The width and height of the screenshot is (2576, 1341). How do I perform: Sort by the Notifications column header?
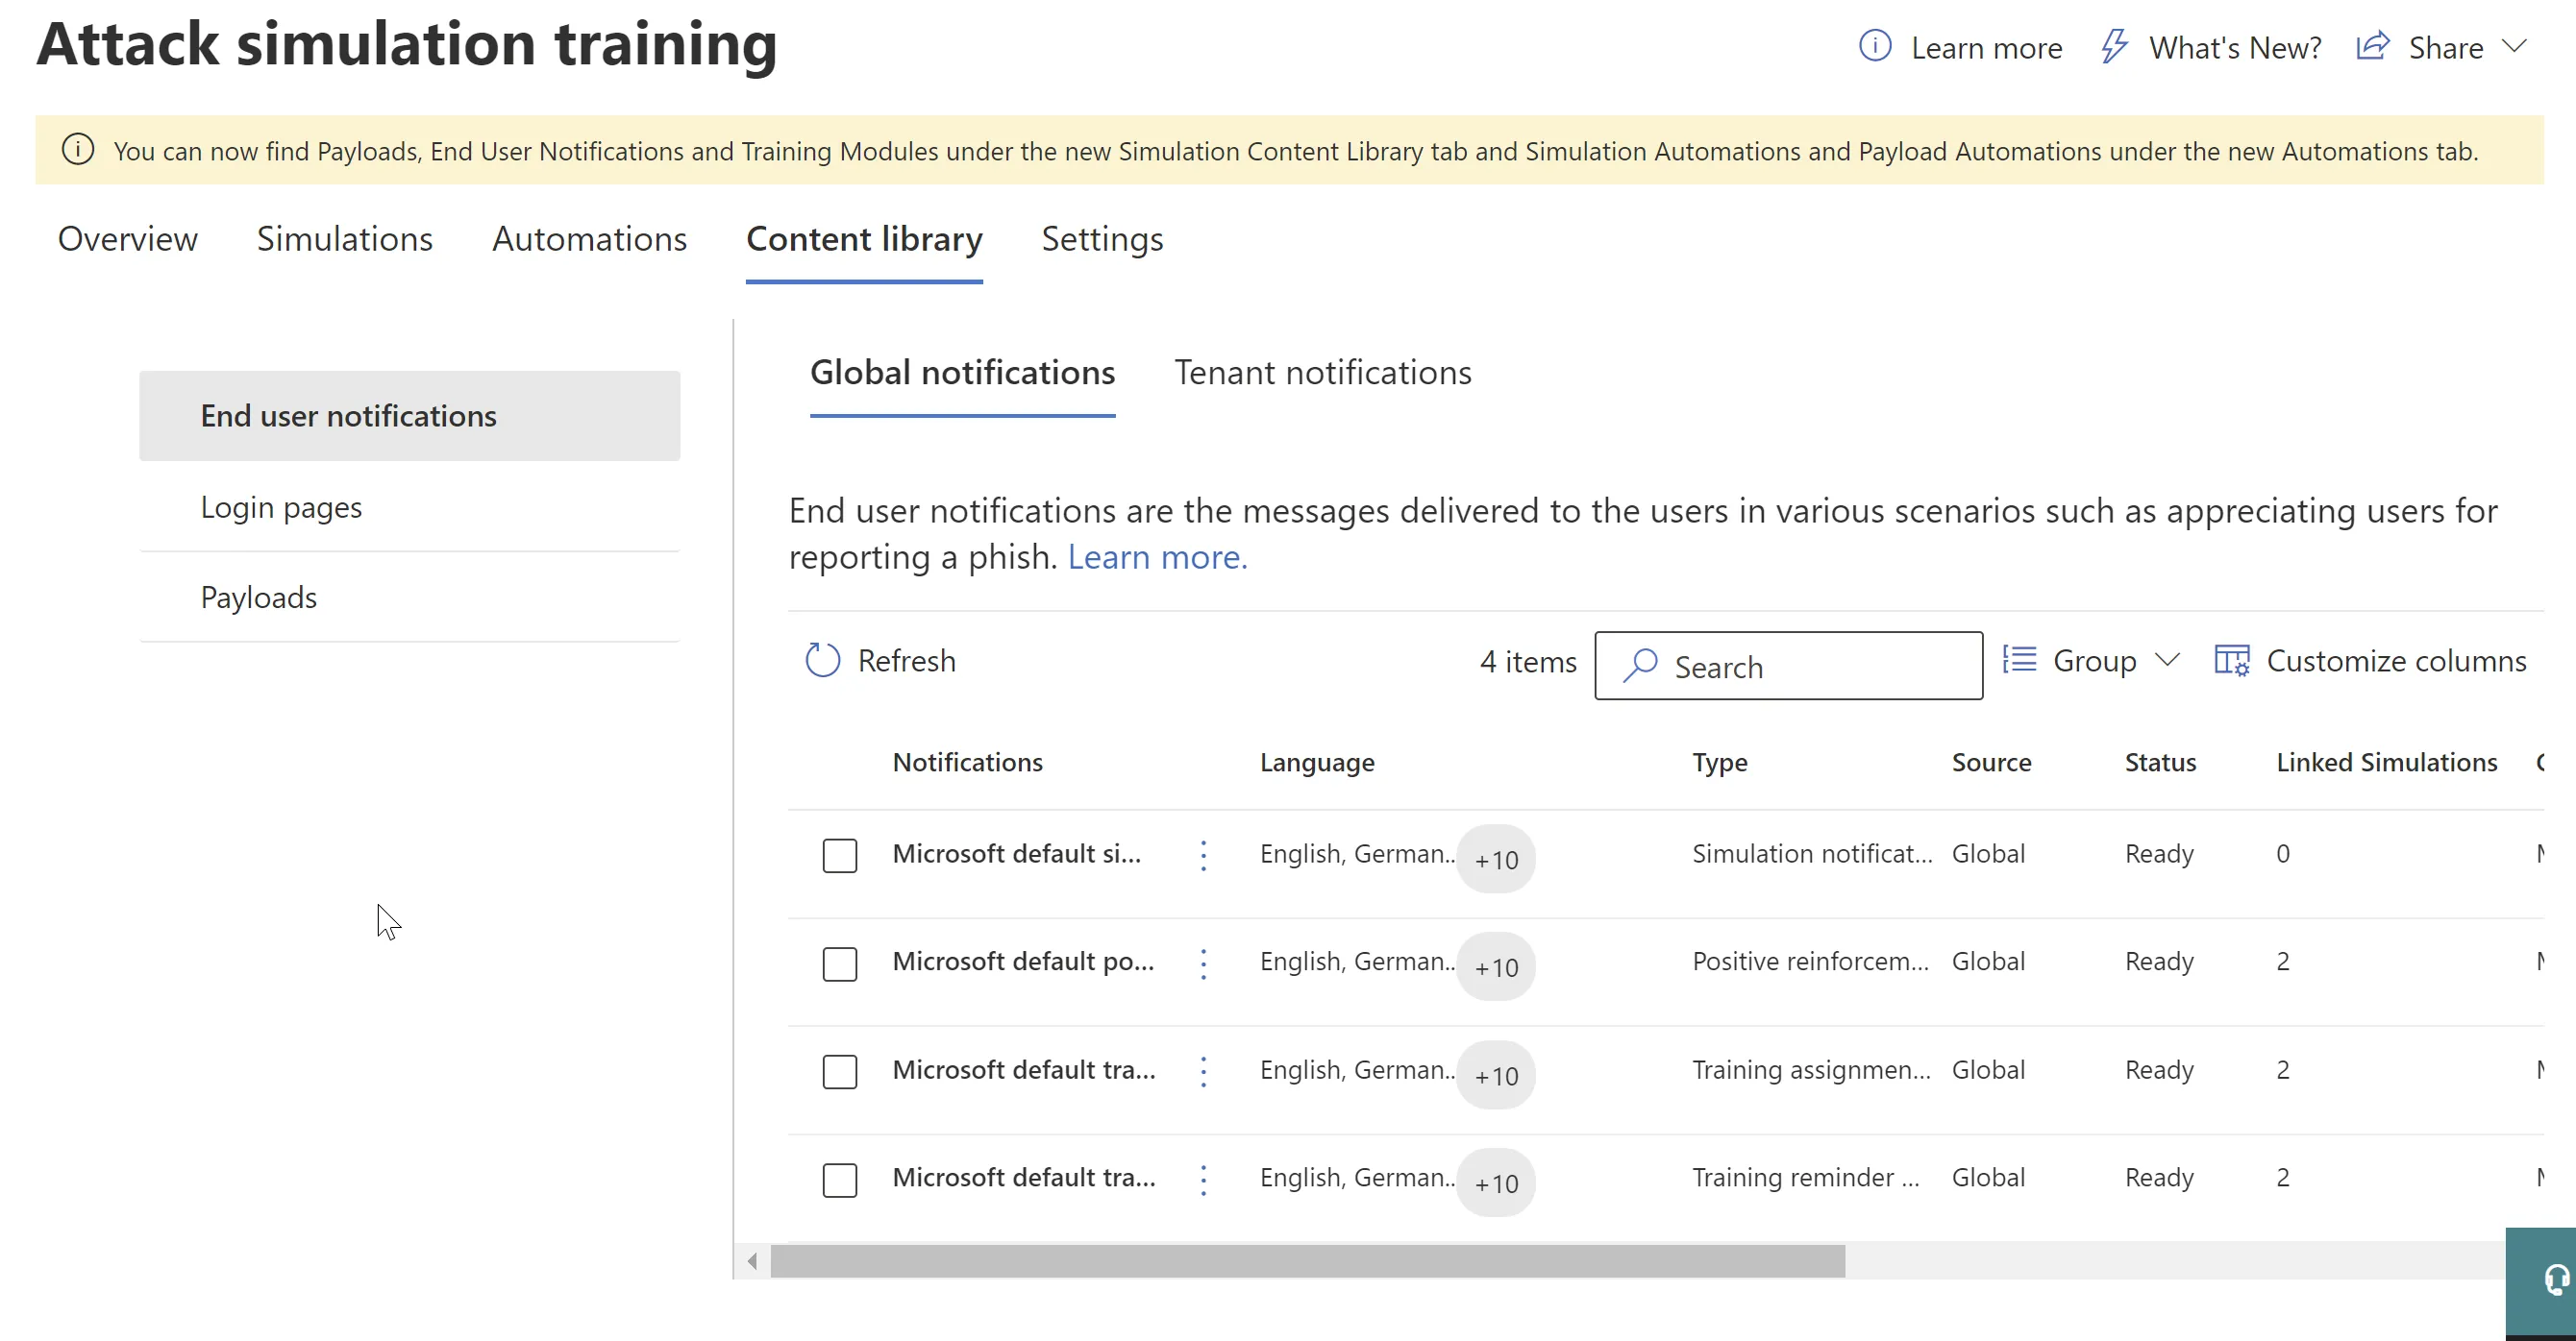tap(968, 763)
